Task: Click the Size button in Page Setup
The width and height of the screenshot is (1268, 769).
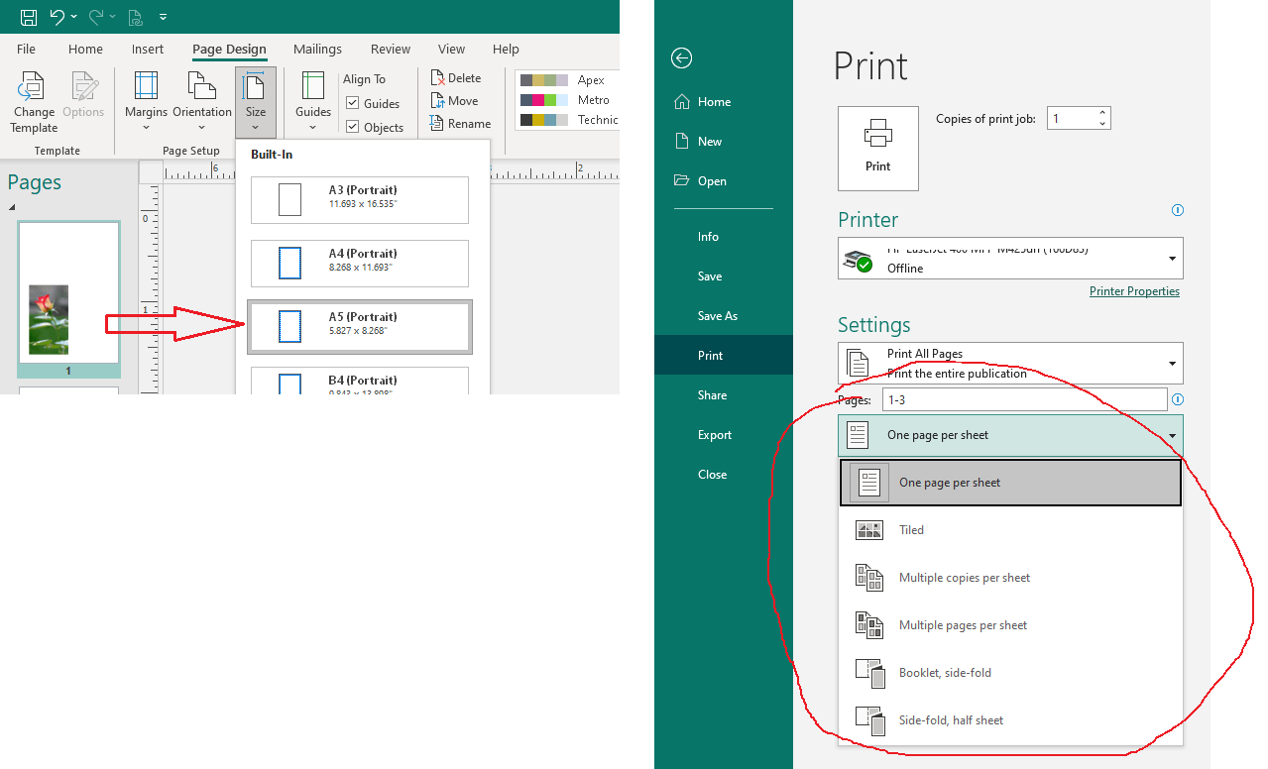Action: (256, 103)
